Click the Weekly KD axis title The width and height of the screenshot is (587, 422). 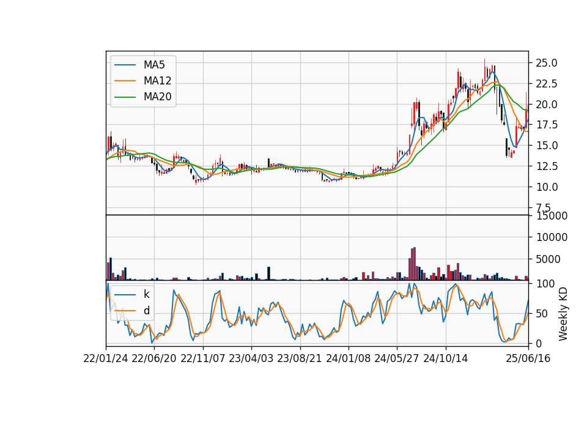click(x=563, y=314)
